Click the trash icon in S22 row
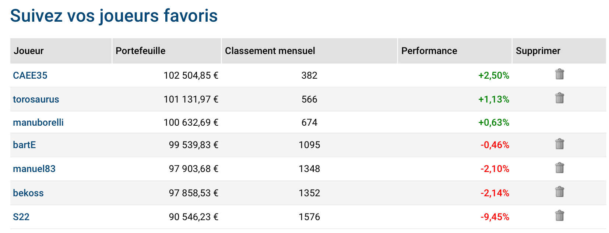Image resolution: width=609 pixels, height=233 pixels. (x=559, y=215)
